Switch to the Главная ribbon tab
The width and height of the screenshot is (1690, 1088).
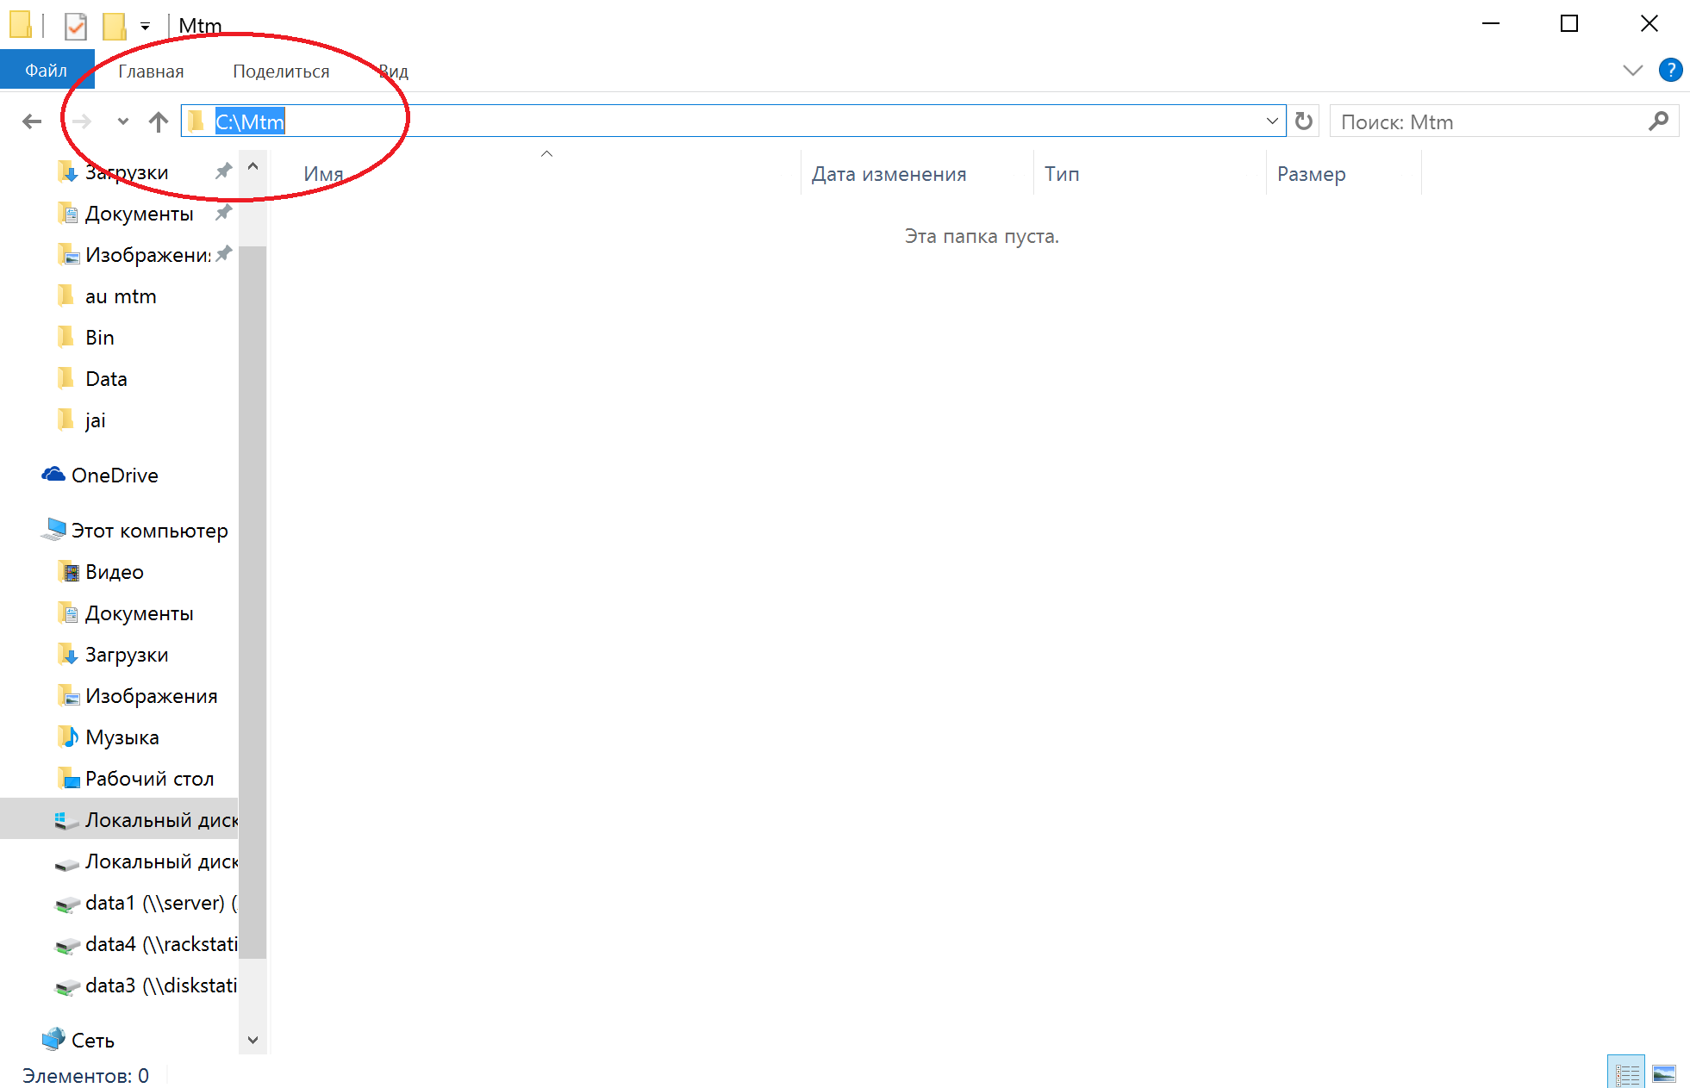click(151, 71)
